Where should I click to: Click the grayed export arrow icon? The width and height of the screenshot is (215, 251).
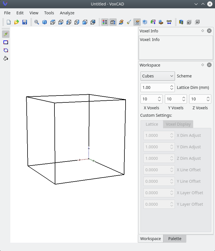coord(197,22)
